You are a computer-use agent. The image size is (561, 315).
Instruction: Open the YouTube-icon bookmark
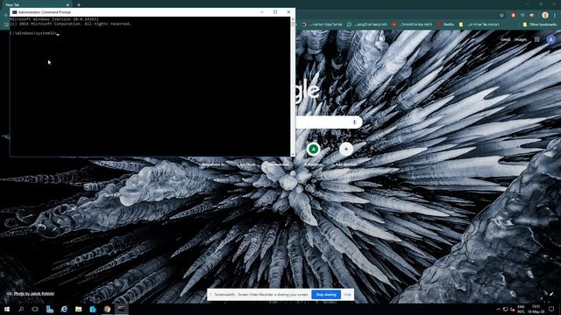[412, 24]
